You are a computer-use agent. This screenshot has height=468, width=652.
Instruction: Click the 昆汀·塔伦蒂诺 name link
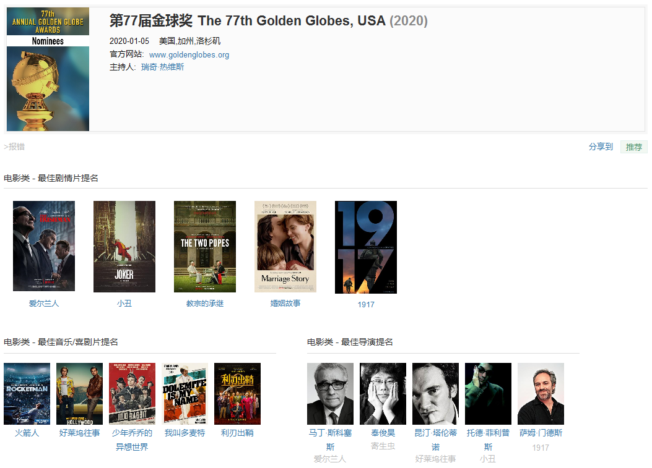pyautogui.click(x=435, y=440)
